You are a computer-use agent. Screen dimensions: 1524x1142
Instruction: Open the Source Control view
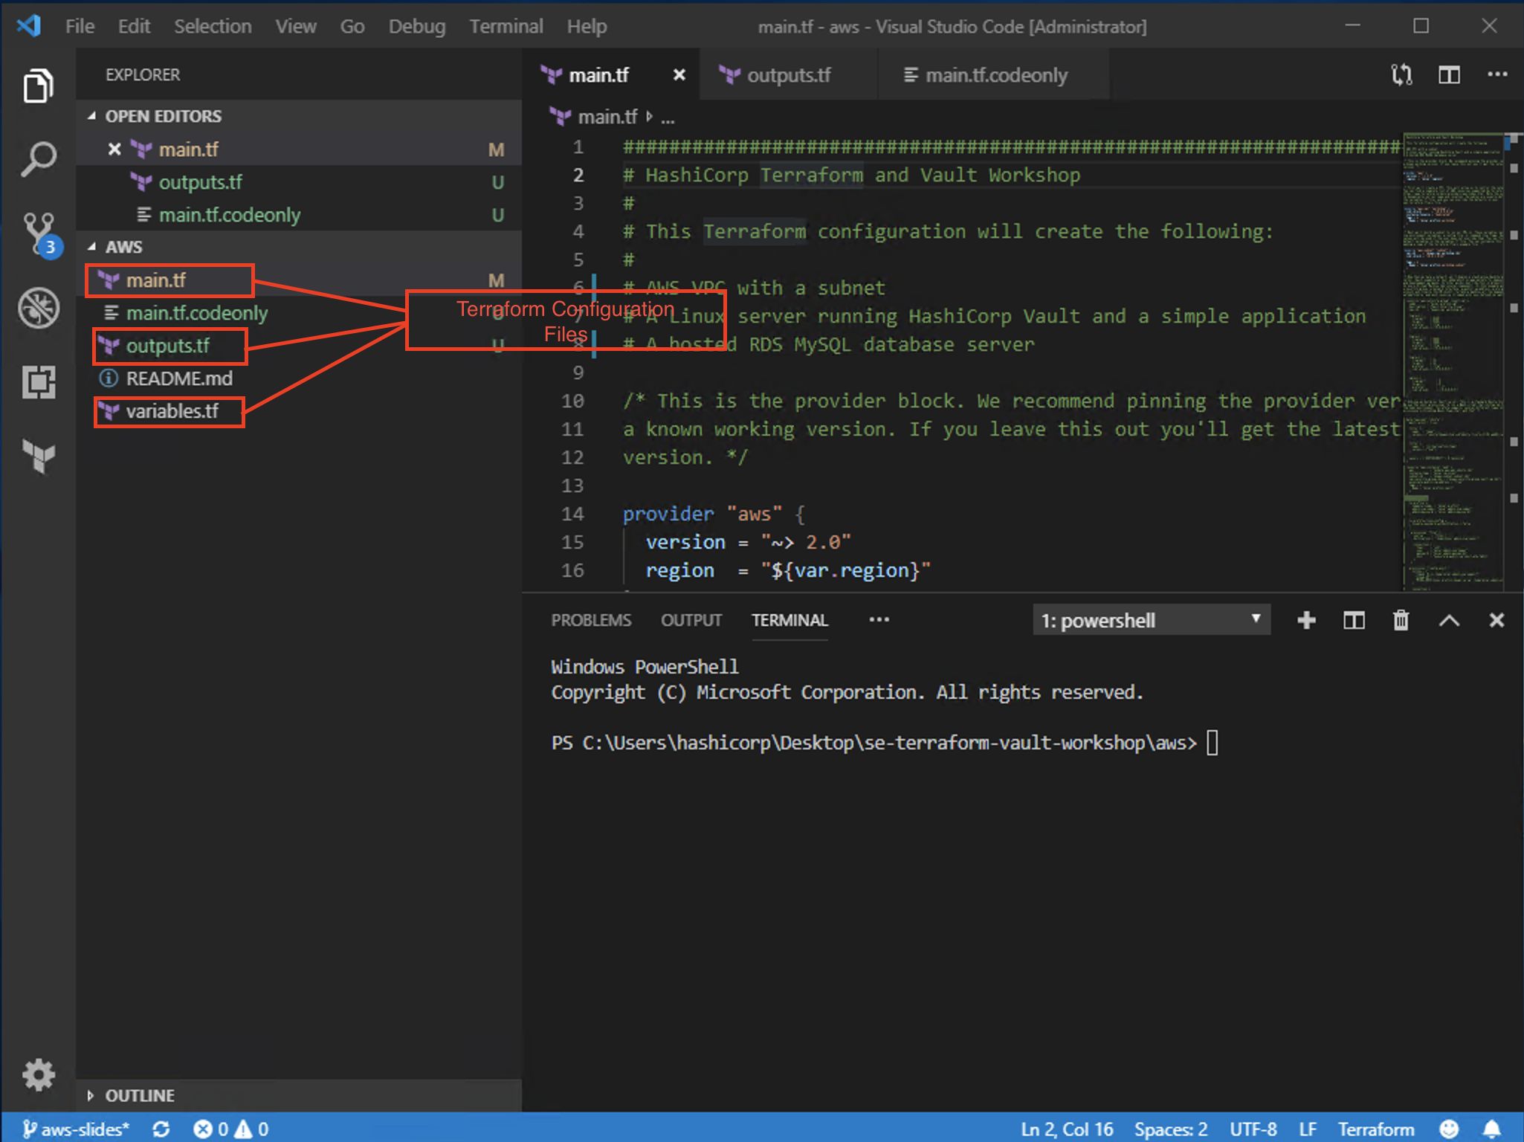point(39,232)
